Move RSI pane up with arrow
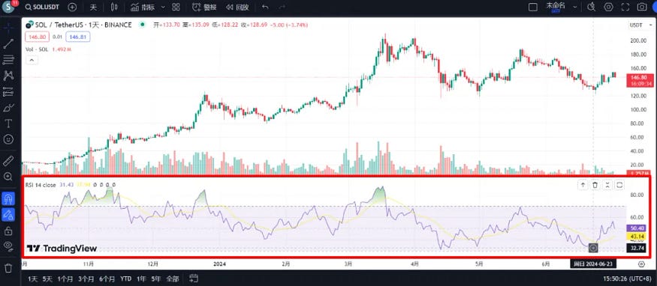 (x=583, y=186)
